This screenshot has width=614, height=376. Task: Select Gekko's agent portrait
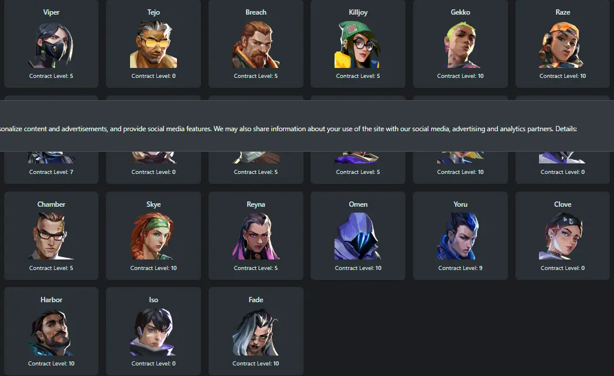click(x=460, y=45)
